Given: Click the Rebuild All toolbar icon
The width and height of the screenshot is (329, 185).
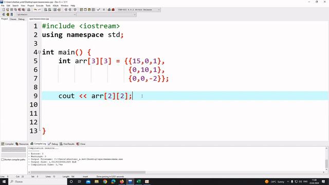Looking at the screenshot, I should [x=93, y=10].
